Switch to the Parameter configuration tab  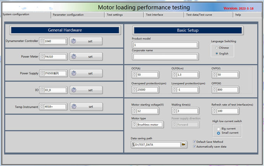coord(68,15)
